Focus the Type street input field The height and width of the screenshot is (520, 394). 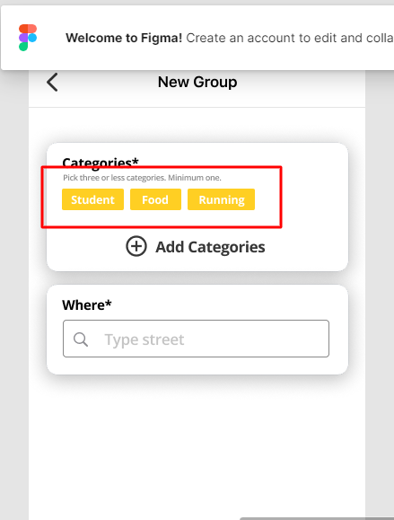click(196, 339)
